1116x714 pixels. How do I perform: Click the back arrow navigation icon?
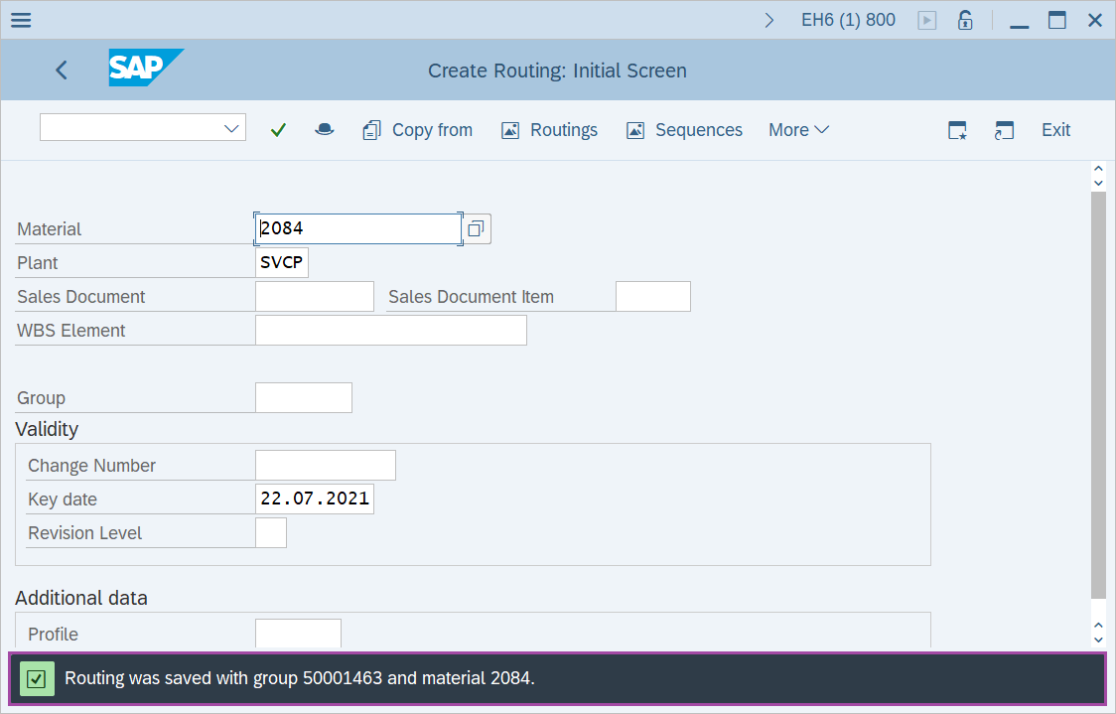click(61, 70)
